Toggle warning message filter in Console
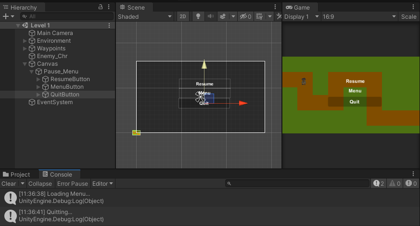Viewport: 420px width, 226px height. point(395,184)
